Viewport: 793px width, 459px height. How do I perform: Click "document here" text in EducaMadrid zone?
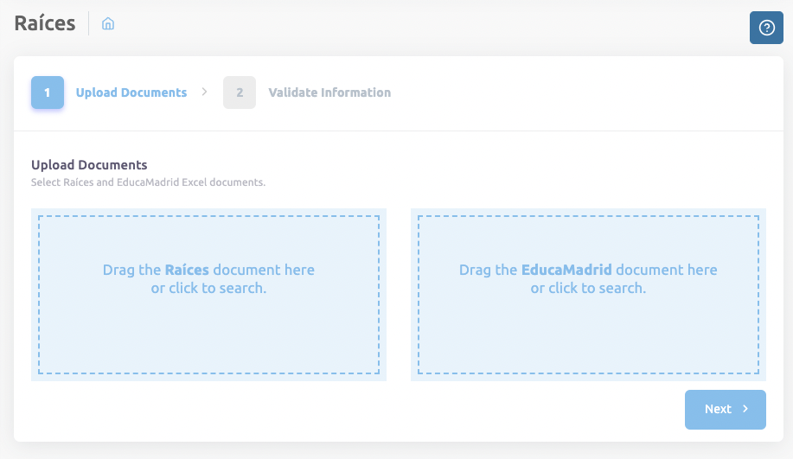pyautogui.click(x=666, y=270)
